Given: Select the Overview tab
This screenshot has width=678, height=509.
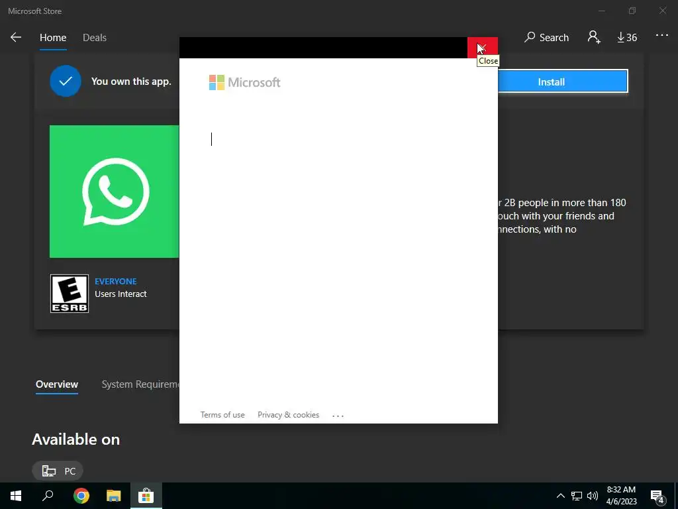Looking at the screenshot, I should (57, 384).
